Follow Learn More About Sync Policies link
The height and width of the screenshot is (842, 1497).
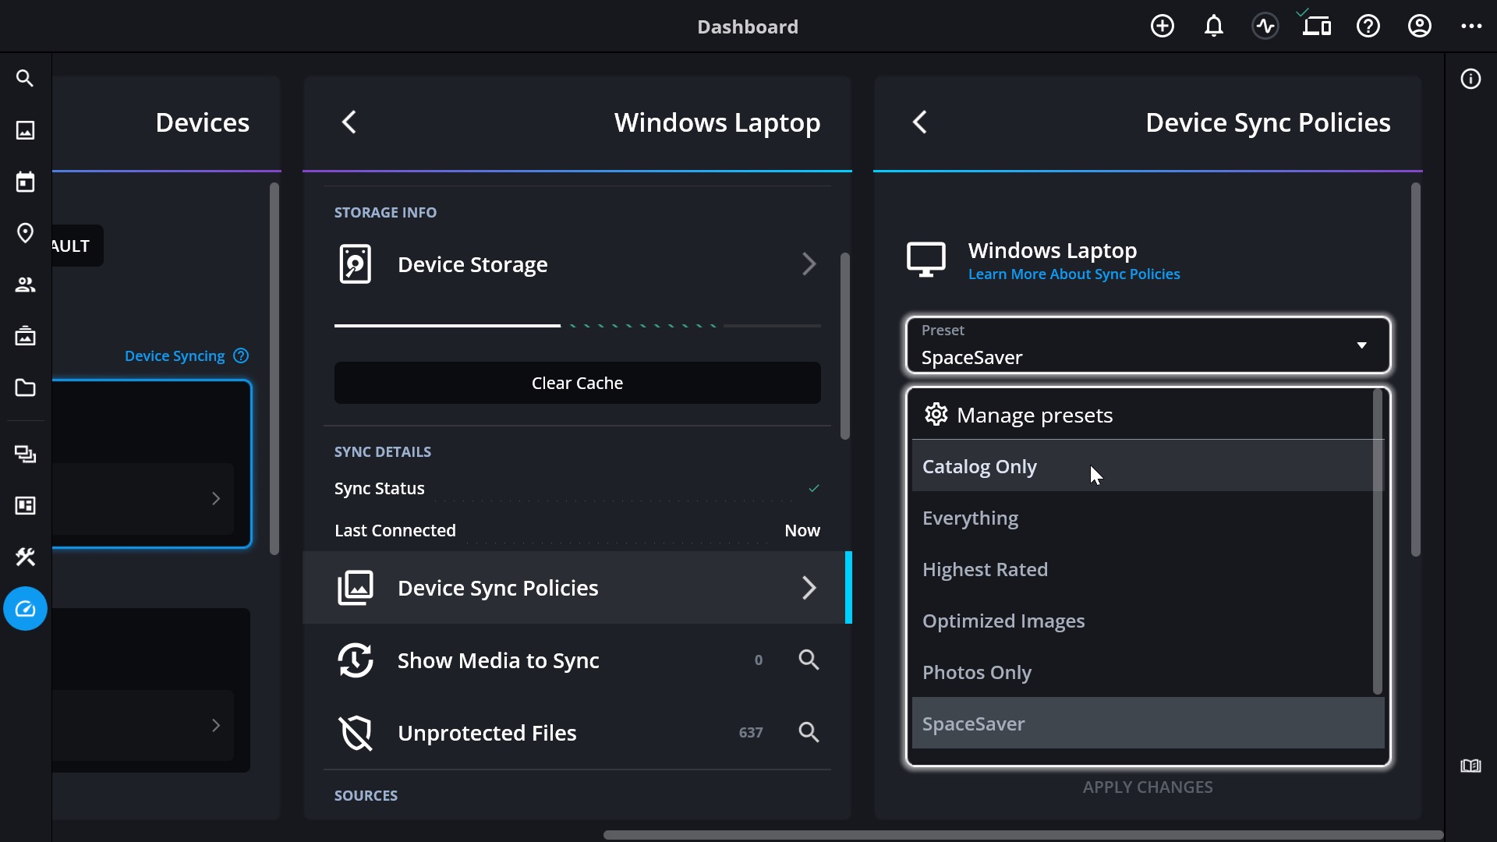pos(1074,274)
